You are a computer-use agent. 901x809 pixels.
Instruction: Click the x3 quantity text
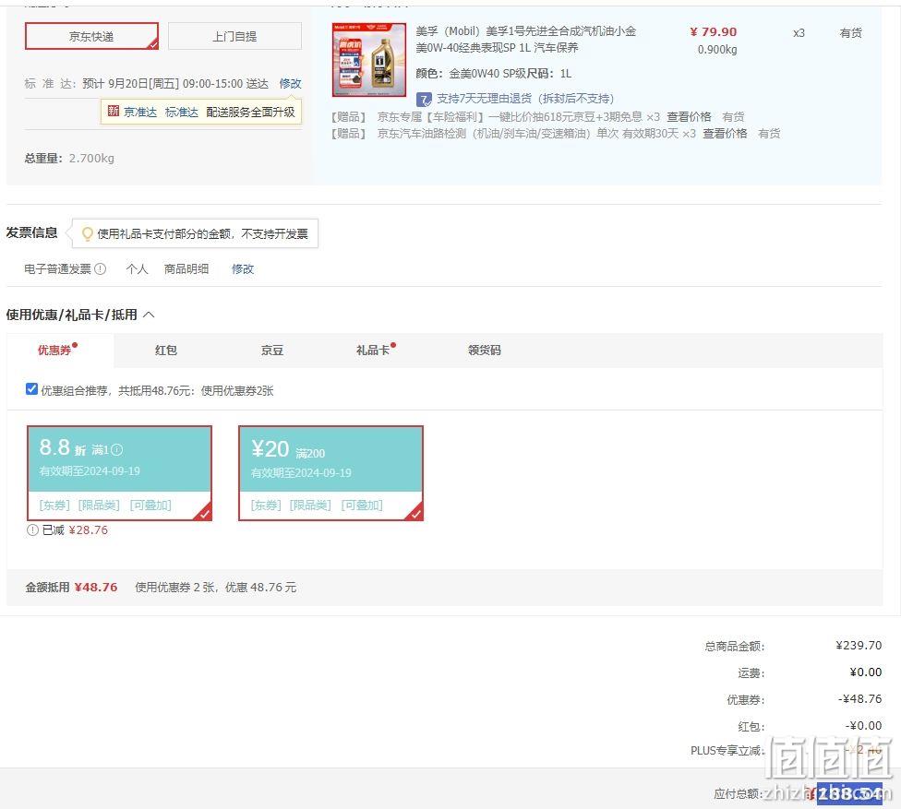(x=799, y=33)
